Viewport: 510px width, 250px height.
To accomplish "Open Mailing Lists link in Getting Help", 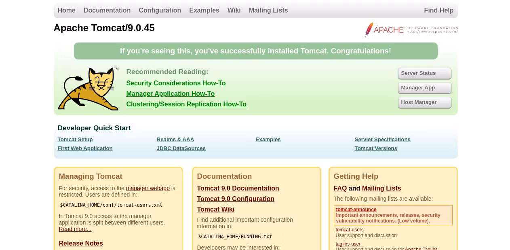I will click(381, 189).
